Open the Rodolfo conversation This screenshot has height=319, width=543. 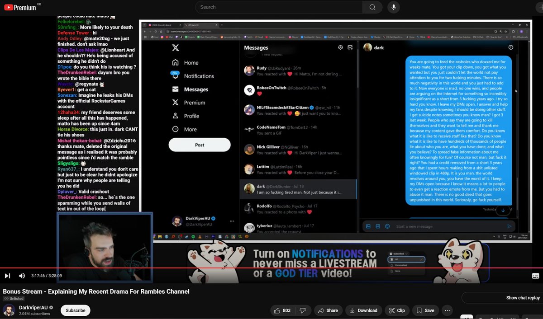(298, 209)
